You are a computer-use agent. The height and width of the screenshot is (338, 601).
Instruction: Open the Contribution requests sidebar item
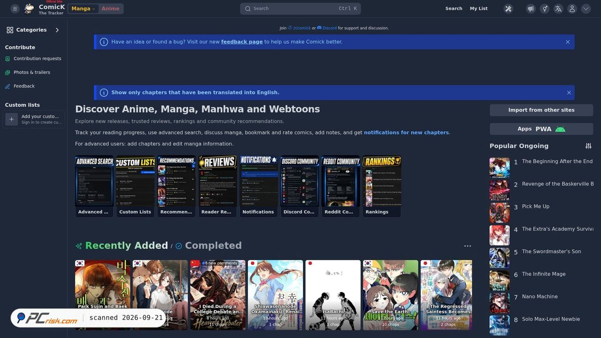(33, 59)
